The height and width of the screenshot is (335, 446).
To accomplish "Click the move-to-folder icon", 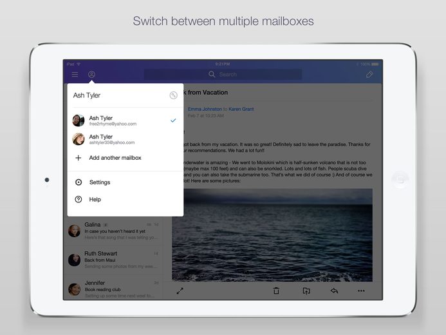I will point(306,291).
